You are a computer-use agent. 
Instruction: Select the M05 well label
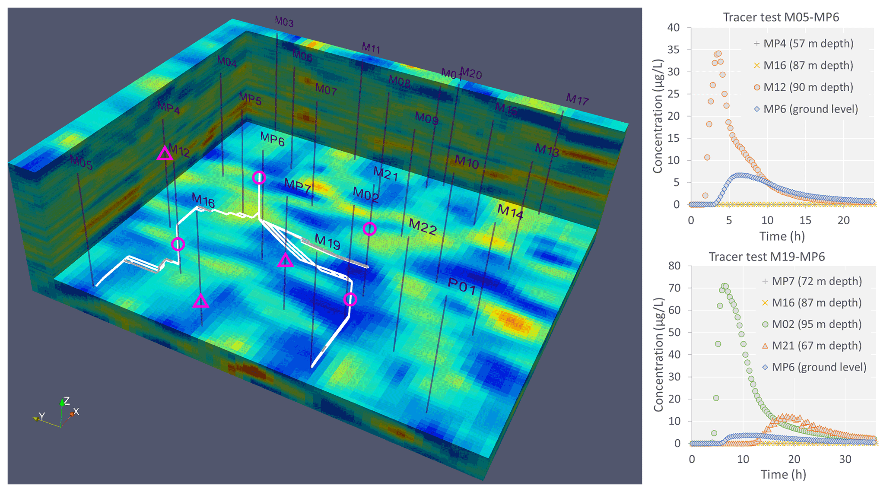coord(81,162)
